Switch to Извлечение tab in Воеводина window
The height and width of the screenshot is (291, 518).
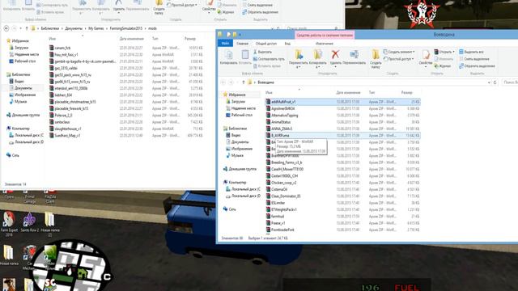pyautogui.click(x=325, y=44)
